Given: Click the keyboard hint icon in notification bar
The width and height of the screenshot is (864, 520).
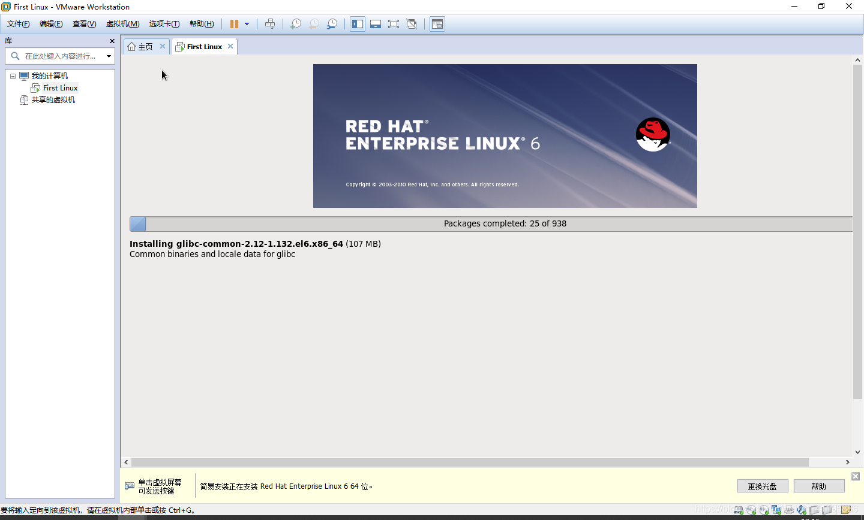Looking at the screenshot, I should 130,486.
